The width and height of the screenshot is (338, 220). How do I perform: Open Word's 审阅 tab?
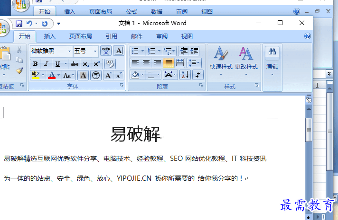pyautogui.click(x=162, y=36)
